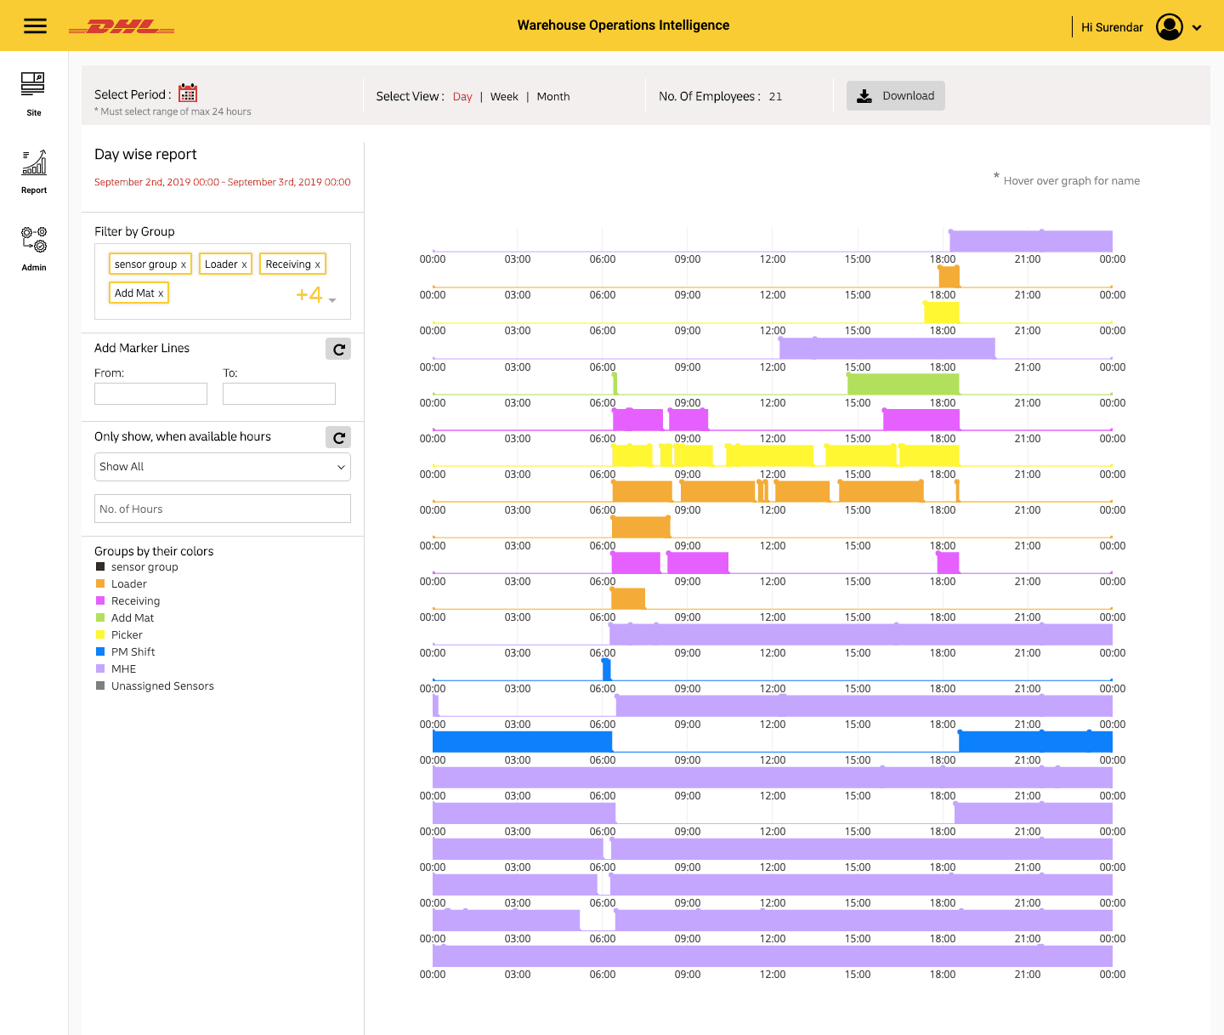The image size is (1224, 1035).
Task: Click the Loader orange swatch
Action: pyautogui.click(x=100, y=583)
